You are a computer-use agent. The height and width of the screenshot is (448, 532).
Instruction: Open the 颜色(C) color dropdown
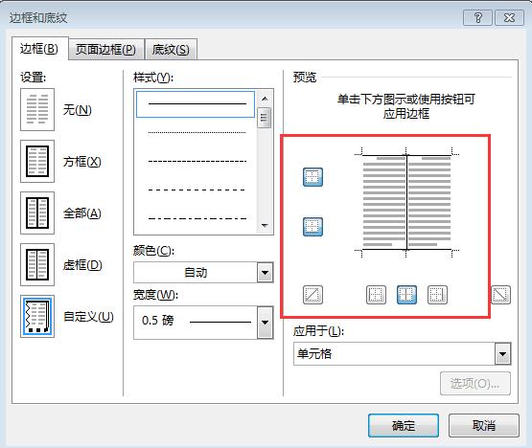tap(265, 272)
